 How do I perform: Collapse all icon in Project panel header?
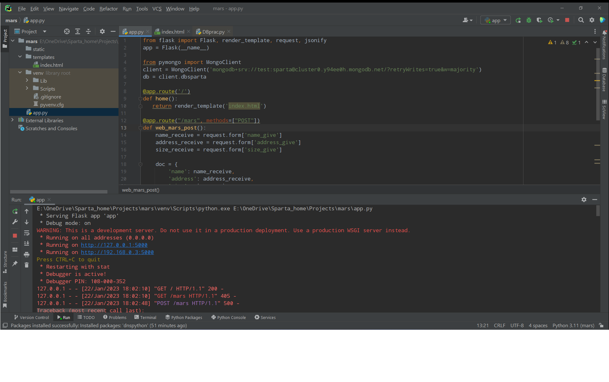(x=88, y=31)
